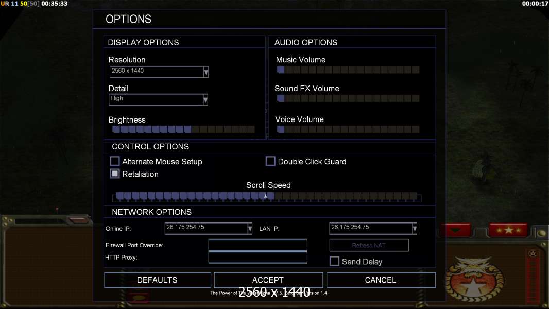Click the Online IP label text
This screenshot has width=549, height=309.
[118, 229]
